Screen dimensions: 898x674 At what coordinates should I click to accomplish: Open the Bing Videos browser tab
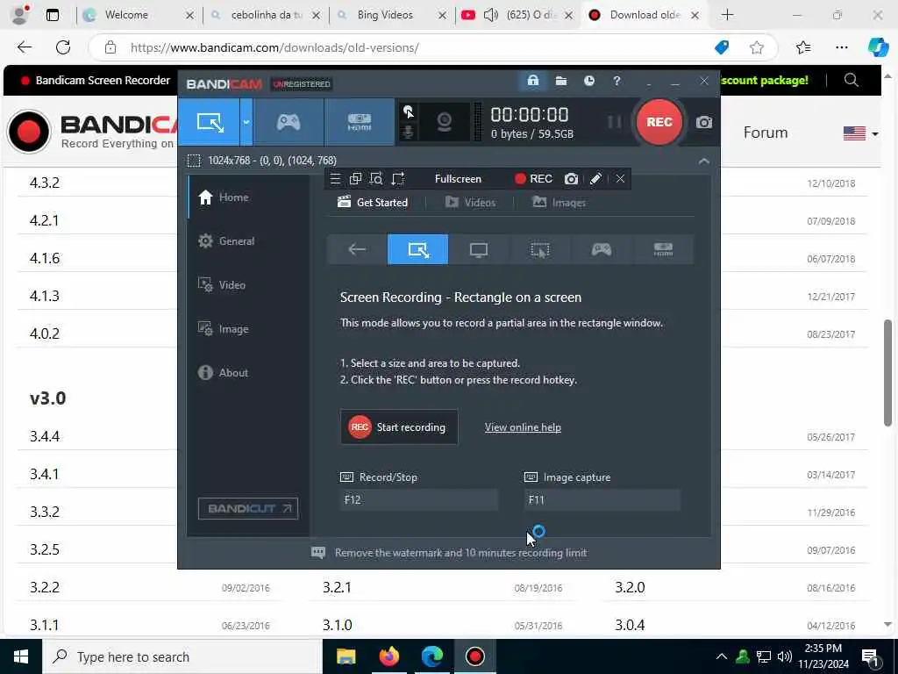point(391,15)
